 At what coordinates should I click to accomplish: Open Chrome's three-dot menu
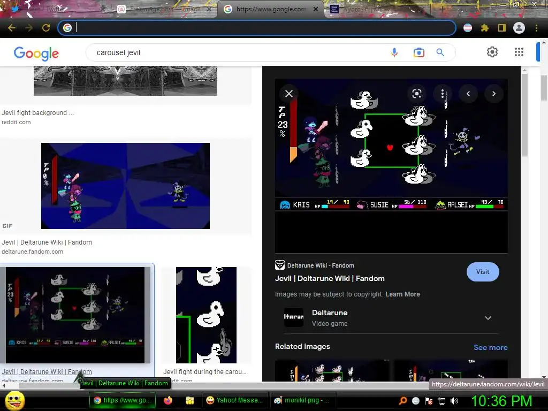pyautogui.click(x=536, y=28)
